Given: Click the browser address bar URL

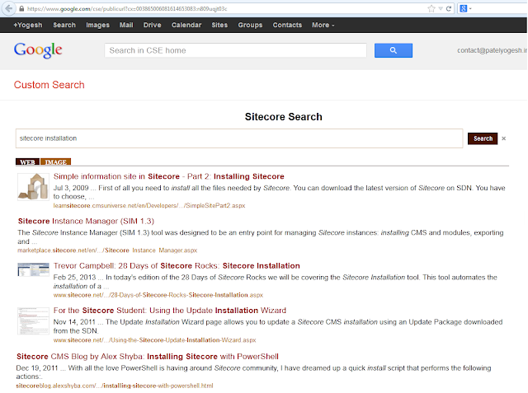Looking at the screenshot, I should [127, 9].
